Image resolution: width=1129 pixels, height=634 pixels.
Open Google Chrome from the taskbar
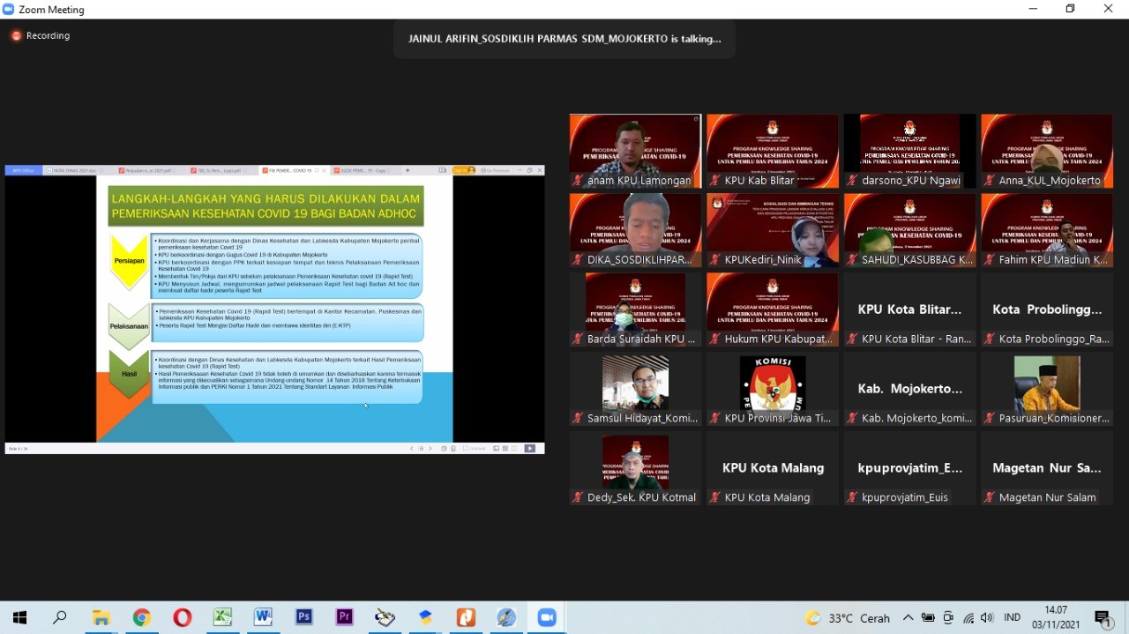coord(142,618)
